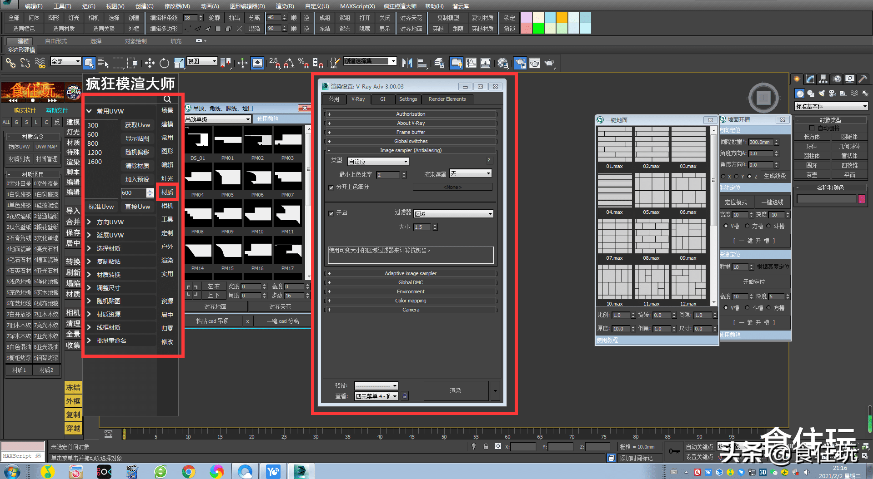This screenshot has width=873, height=479.
Task: Select the Scale tool icon
Action: point(179,63)
